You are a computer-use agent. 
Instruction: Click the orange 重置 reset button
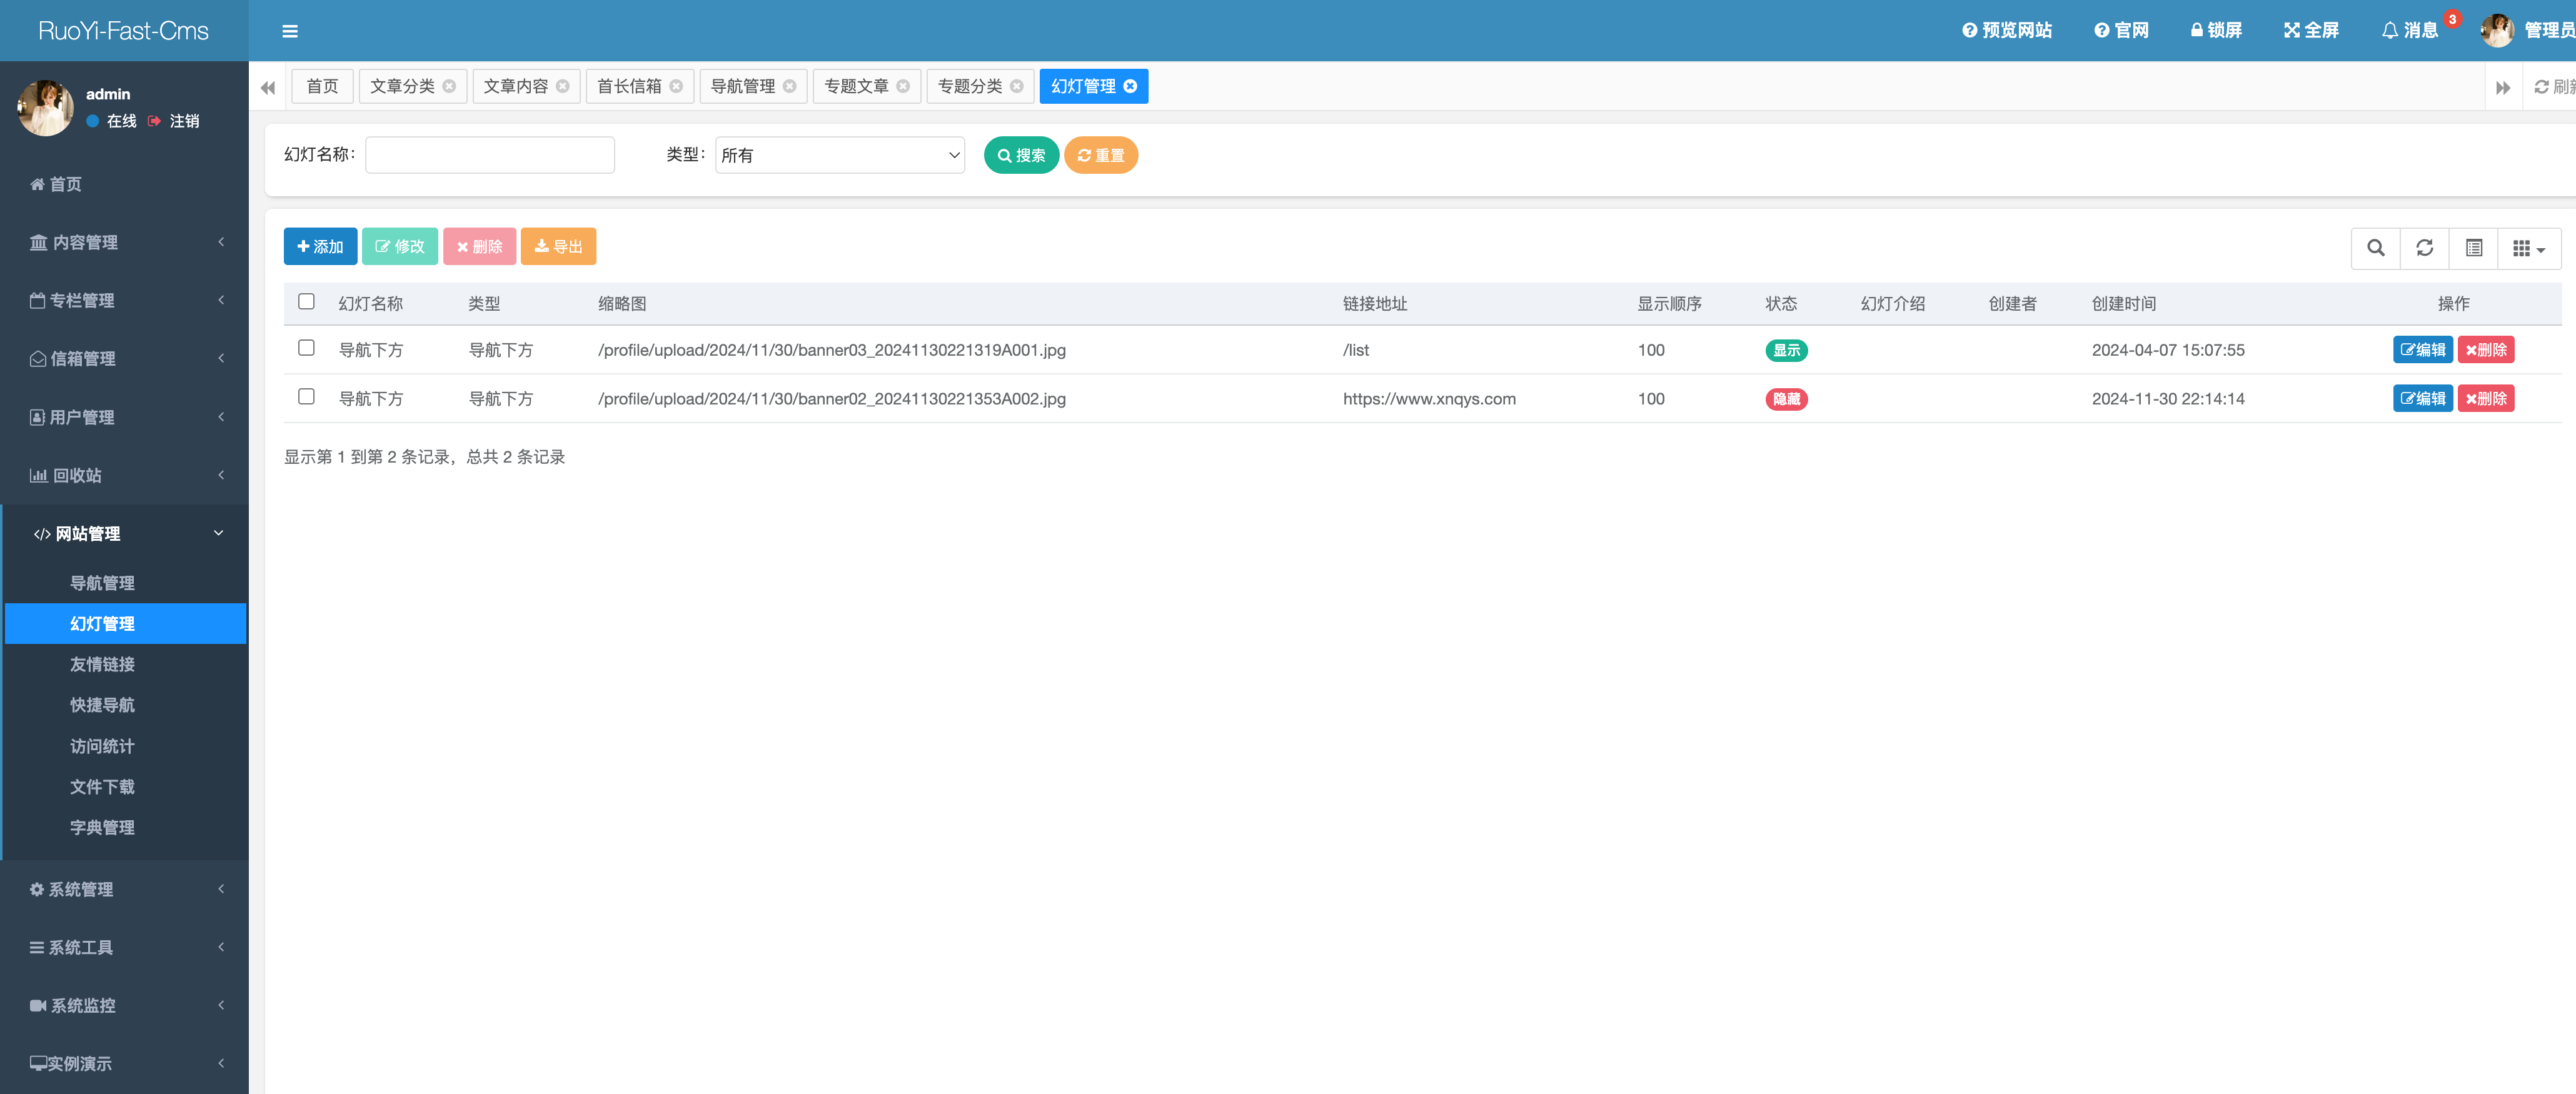click(x=1100, y=155)
